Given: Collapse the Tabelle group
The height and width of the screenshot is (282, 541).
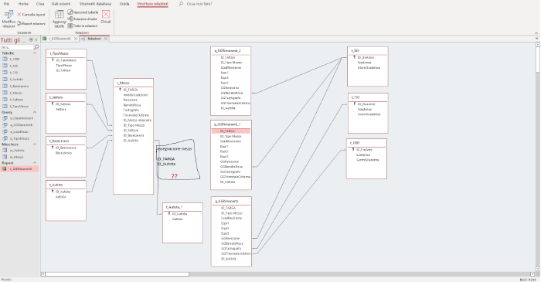Looking at the screenshot, I should (35, 53).
